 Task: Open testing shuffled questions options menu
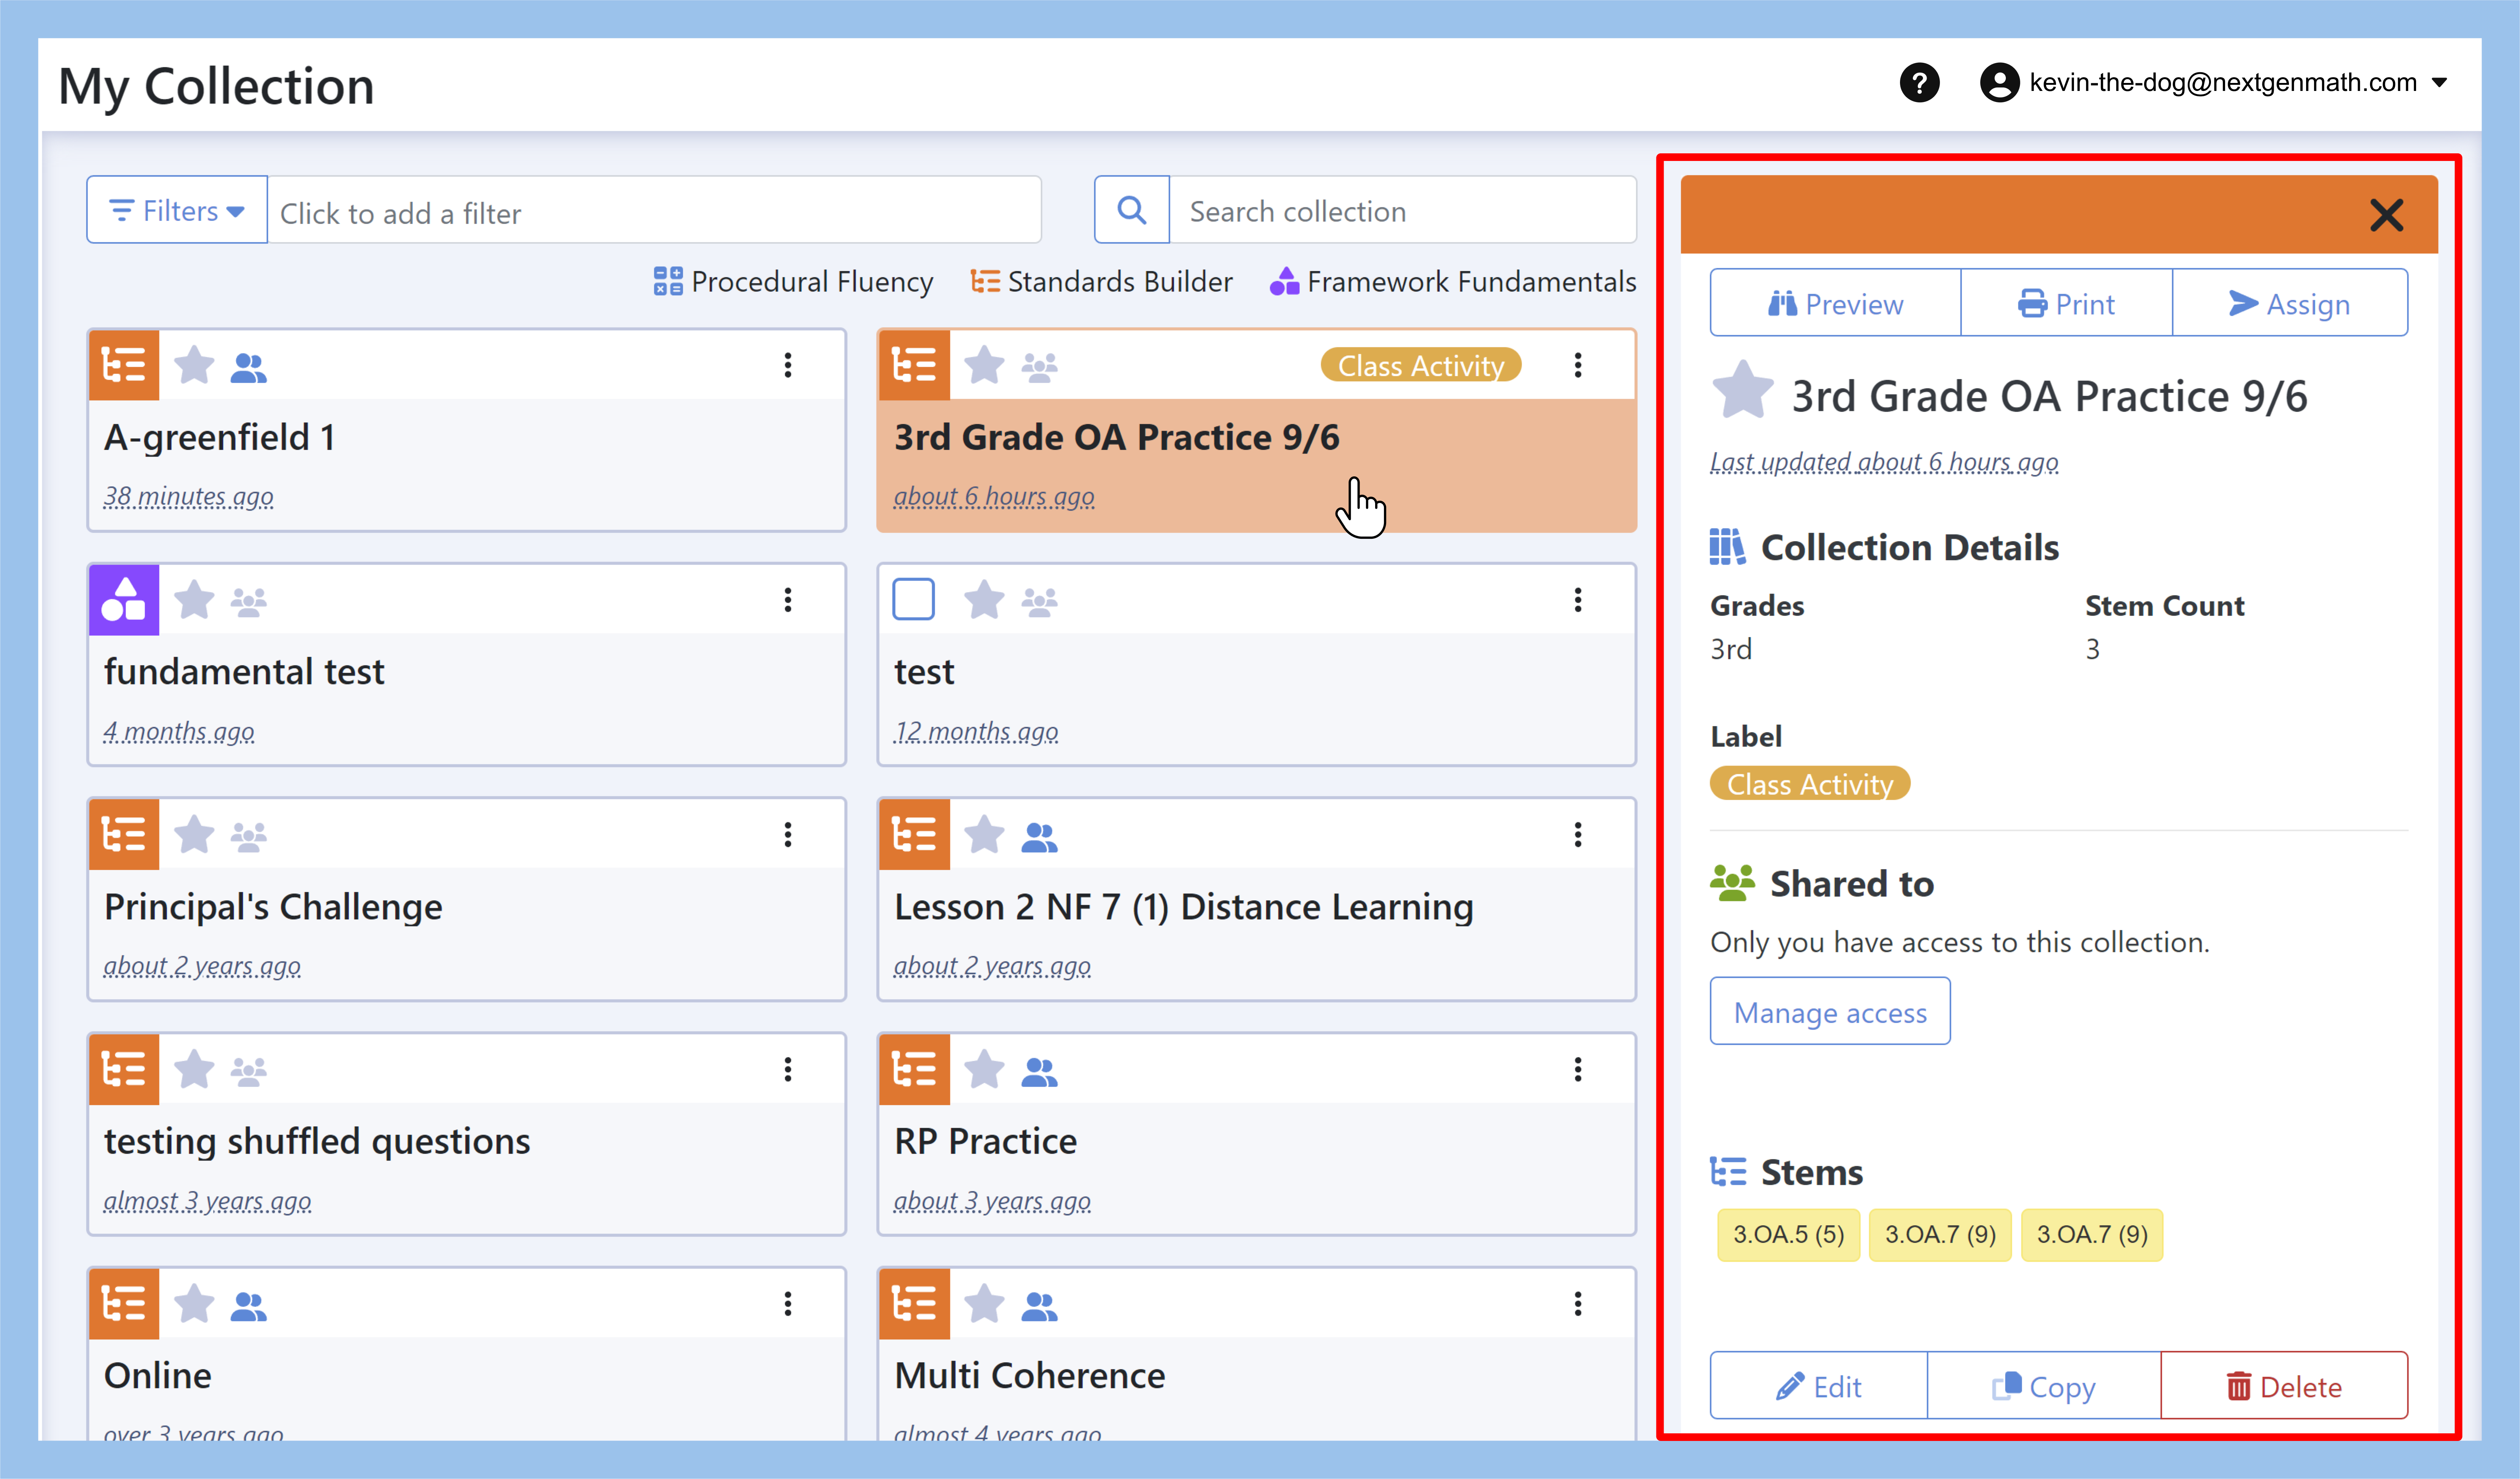click(x=788, y=1069)
